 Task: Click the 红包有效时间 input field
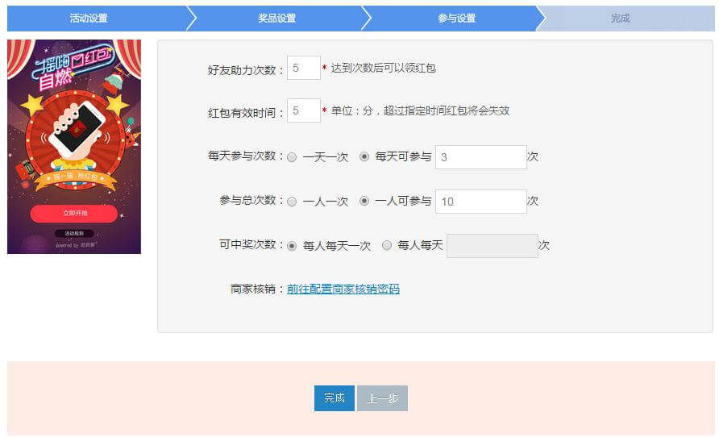[304, 110]
